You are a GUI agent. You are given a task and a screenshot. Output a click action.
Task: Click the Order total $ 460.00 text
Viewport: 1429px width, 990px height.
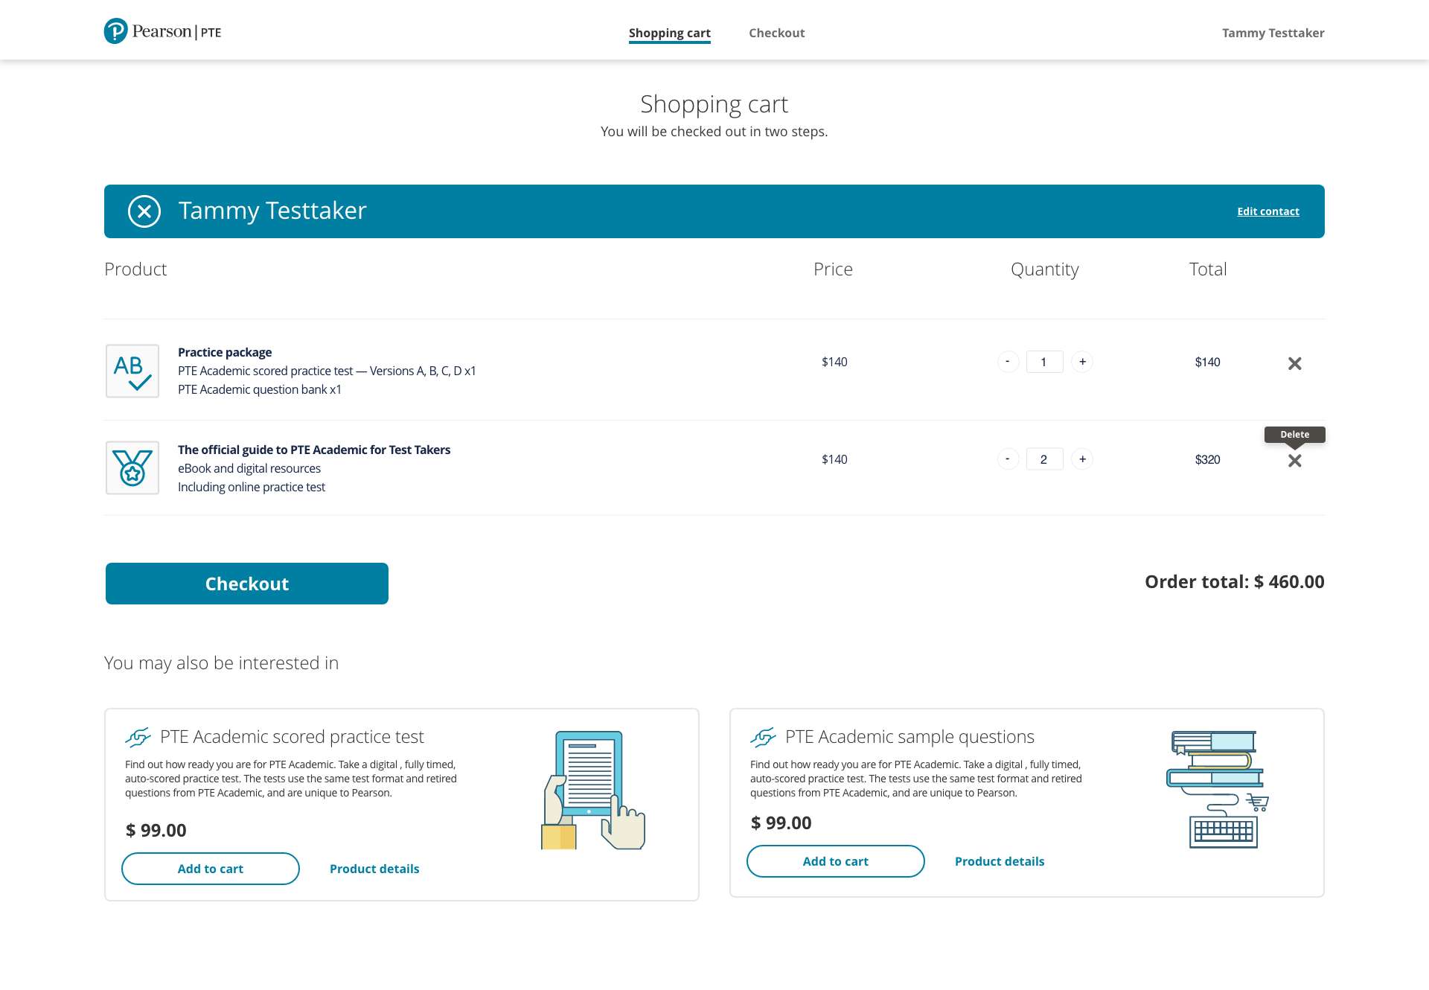1234,581
